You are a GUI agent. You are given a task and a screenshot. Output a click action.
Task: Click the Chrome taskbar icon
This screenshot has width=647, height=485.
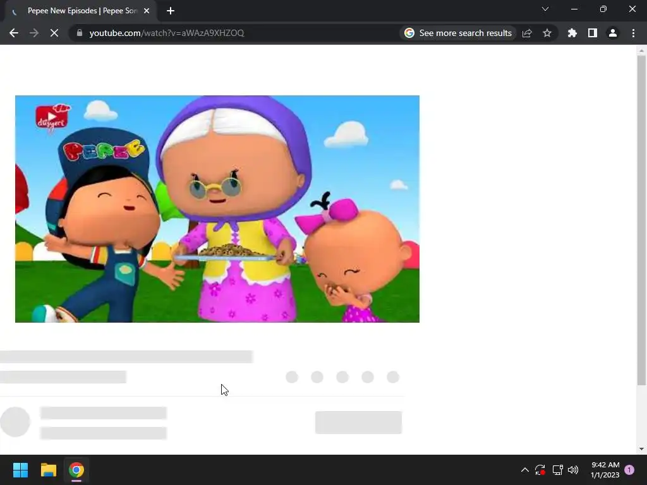[x=76, y=470]
